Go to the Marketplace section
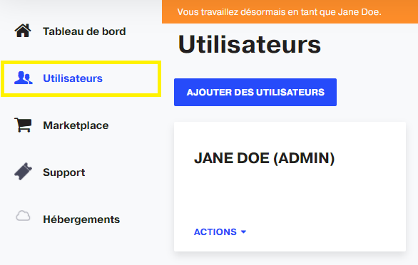 [x=76, y=125]
